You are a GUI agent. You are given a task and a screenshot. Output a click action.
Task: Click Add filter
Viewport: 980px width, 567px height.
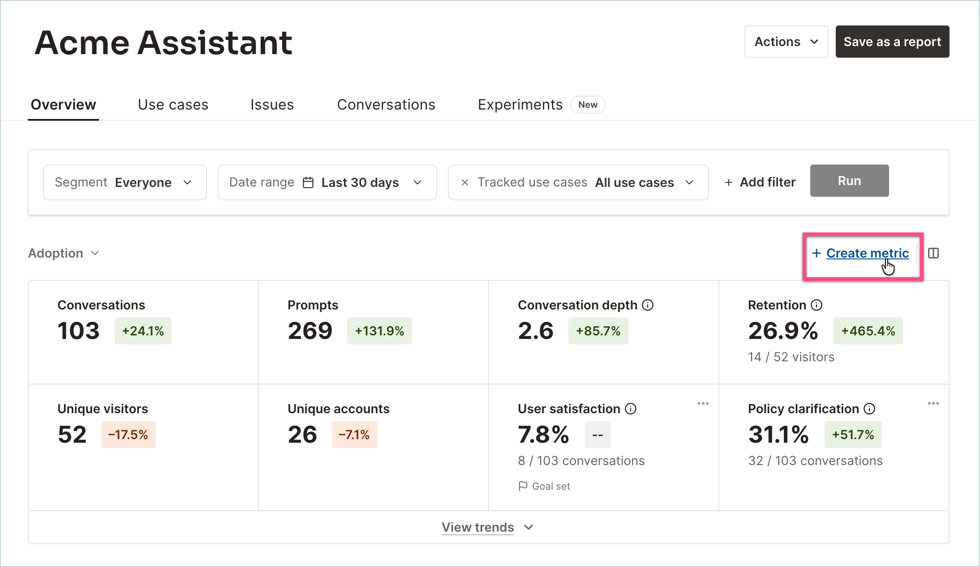760,182
